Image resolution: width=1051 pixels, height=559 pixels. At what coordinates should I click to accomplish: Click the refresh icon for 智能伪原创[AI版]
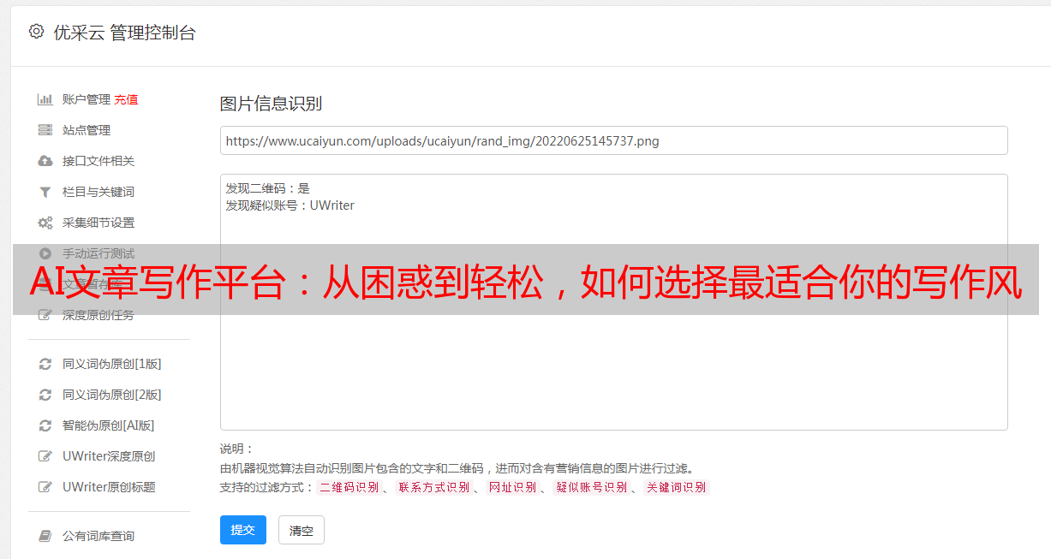(45, 425)
